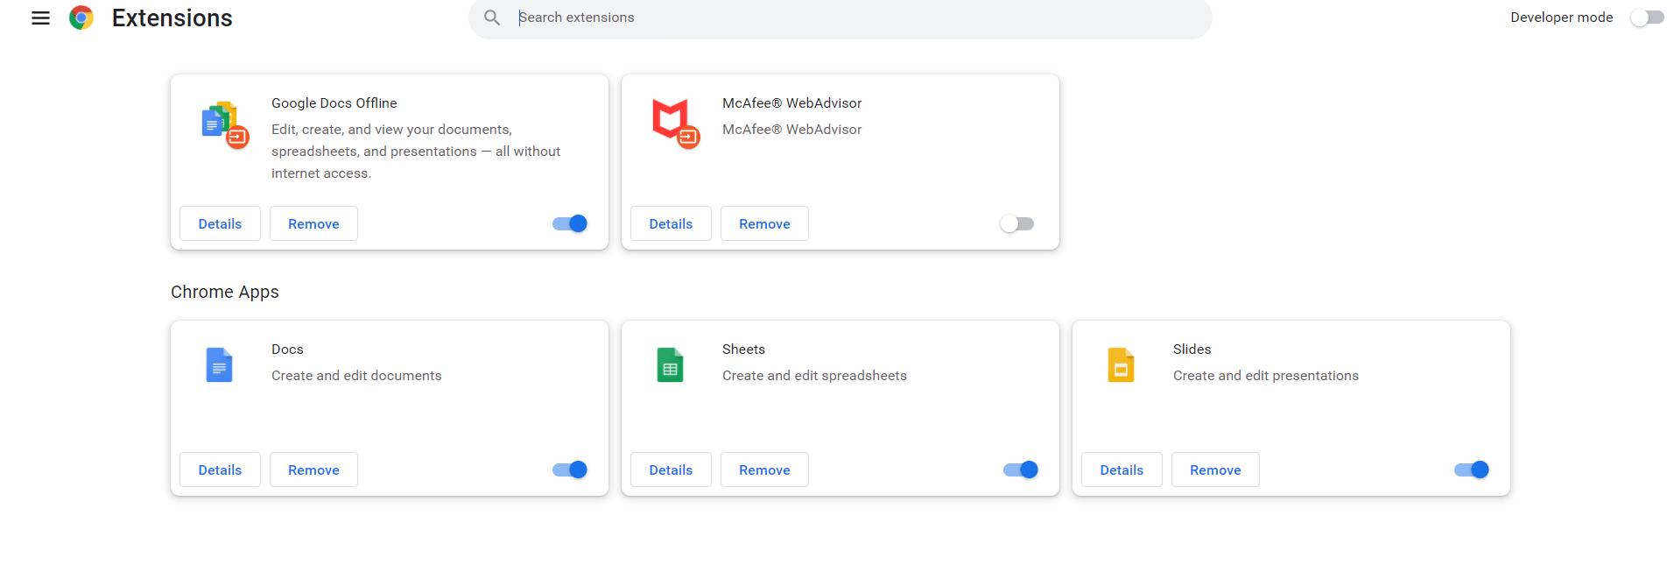Click the Slides app name text
The image size is (1674, 565).
[1192, 350]
